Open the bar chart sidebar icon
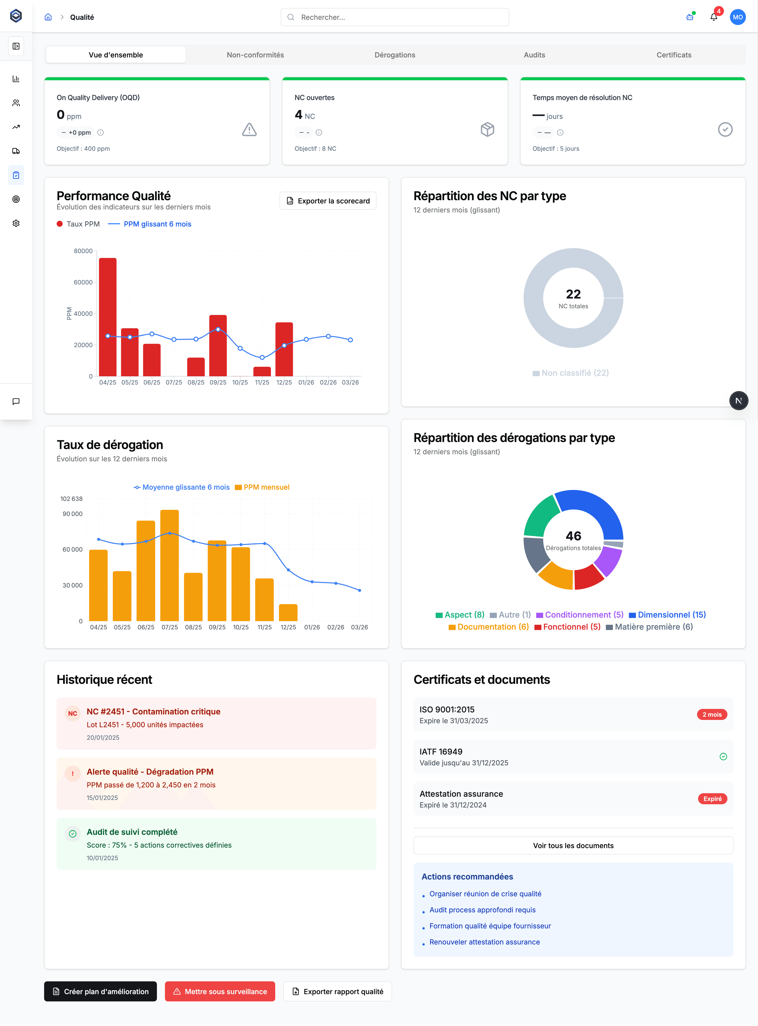 click(x=16, y=79)
